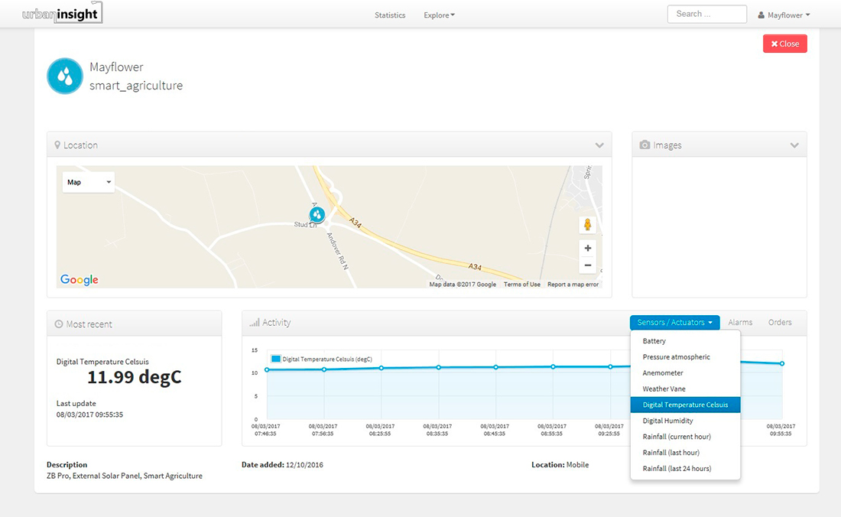Select Battery from the sensor list
The width and height of the screenshot is (841, 517).
pyautogui.click(x=686, y=341)
